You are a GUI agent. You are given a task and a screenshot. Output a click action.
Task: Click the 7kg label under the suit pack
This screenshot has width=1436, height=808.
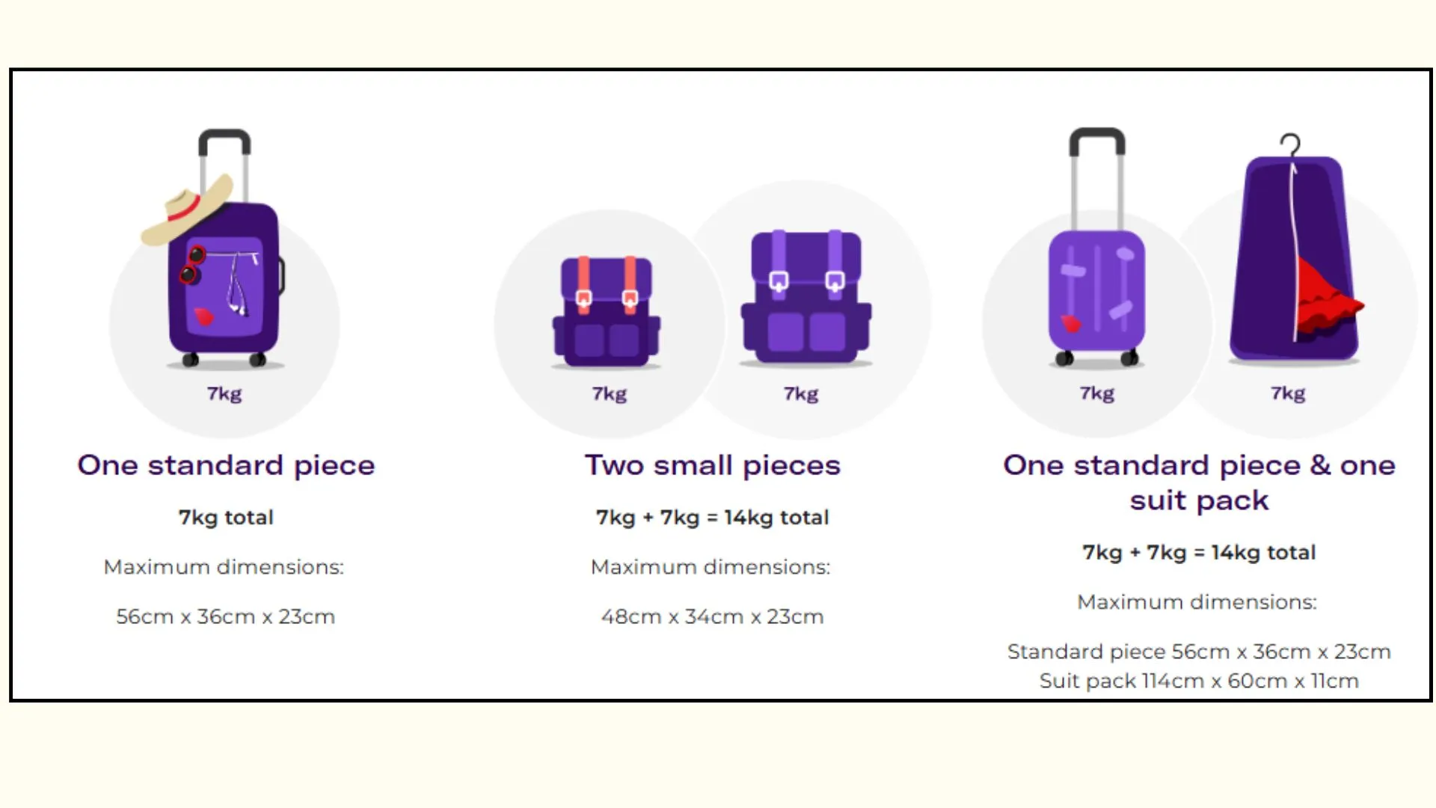pyautogui.click(x=1288, y=394)
